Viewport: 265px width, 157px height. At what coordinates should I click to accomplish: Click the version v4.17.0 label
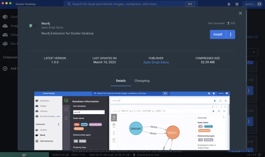pyautogui.click(x=251, y=155)
